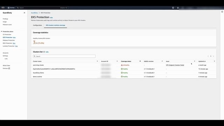Close the GuardDuty side navigation panel
The height and width of the screenshot is (126, 224).
click(x=24, y=13)
